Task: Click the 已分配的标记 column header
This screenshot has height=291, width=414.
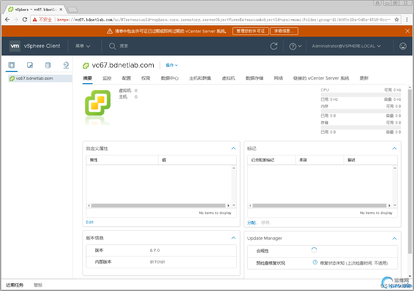Action: pyautogui.click(x=272, y=160)
